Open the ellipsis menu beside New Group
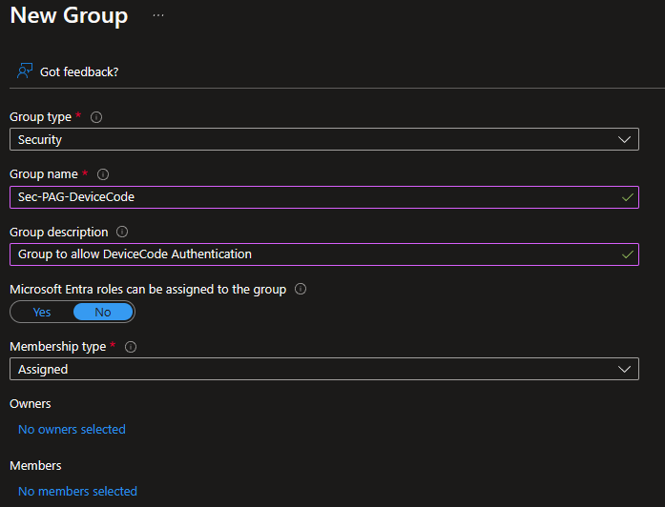Screen dimensions: 665x507 pyautogui.click(x=158, y=16)
